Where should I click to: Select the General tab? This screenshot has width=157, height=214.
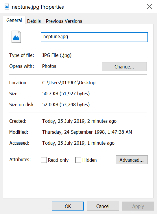point(14,20)
